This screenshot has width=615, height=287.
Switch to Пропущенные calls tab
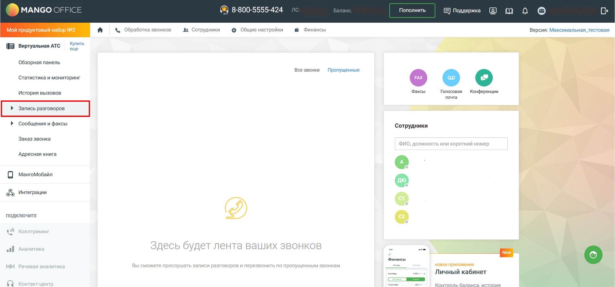point(343,70)
